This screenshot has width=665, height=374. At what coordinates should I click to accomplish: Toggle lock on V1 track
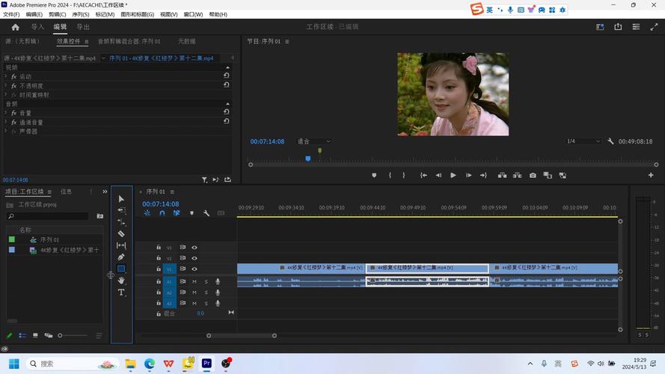point(158,269)
